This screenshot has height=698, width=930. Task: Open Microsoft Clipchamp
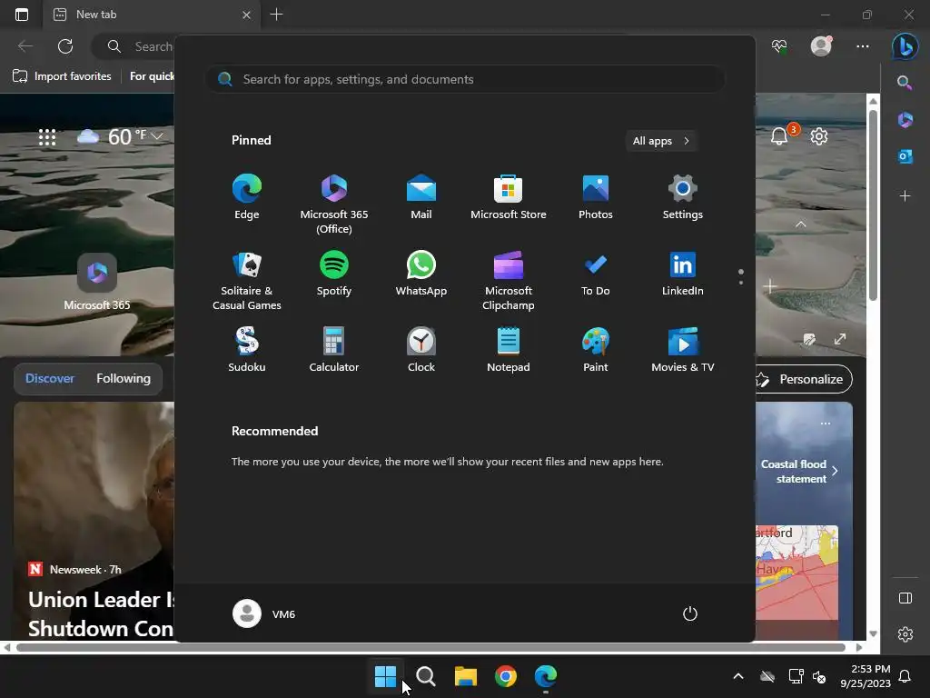tap(509, 281)
